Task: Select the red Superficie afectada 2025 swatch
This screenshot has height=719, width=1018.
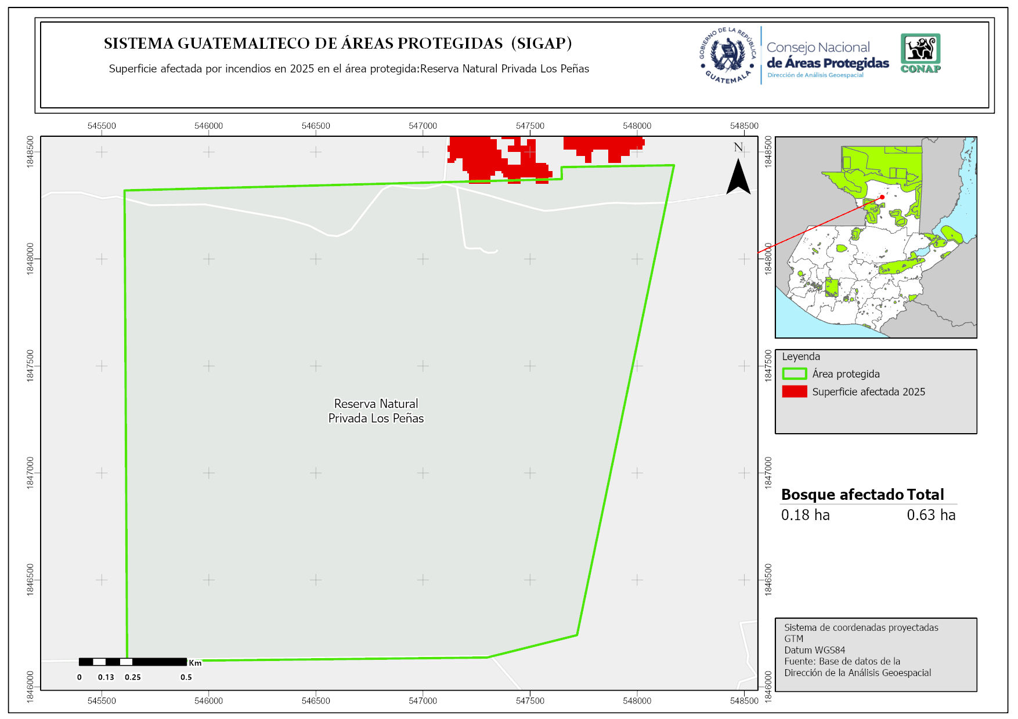Action: click(794, 392)
